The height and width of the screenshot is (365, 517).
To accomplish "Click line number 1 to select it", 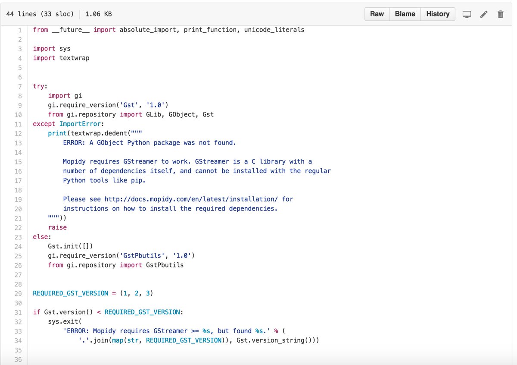I will [x=20, y=30].
